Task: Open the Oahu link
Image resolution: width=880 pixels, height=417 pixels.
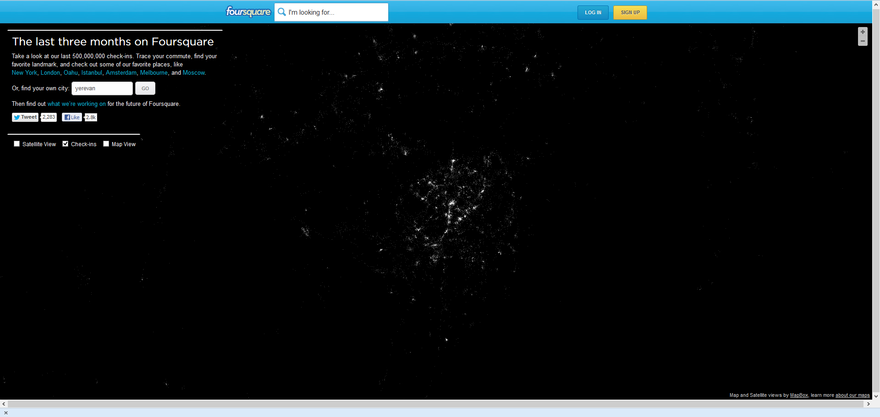Action: (x=71, y=73)
